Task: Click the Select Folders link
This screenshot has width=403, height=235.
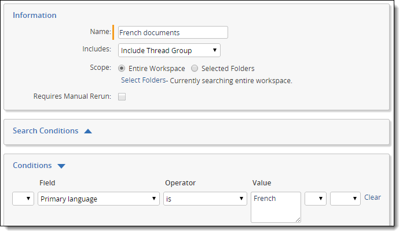Action: click(143, 80)
